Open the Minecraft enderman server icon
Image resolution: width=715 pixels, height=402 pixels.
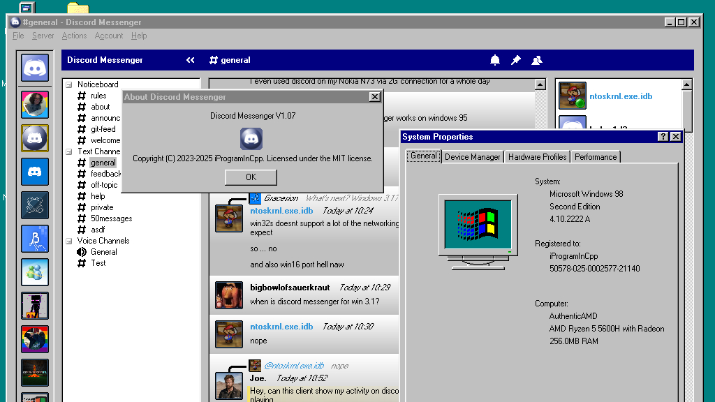pyautogui.click(x=35, y=306)
